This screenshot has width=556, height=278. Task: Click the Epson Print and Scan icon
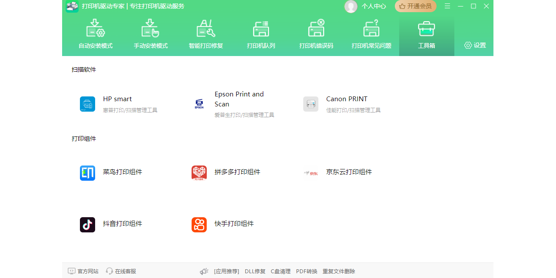tap(199, 104)
